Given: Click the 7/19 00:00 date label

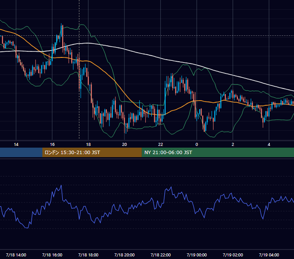Looking at the screenshot, I should pos(197,255).
